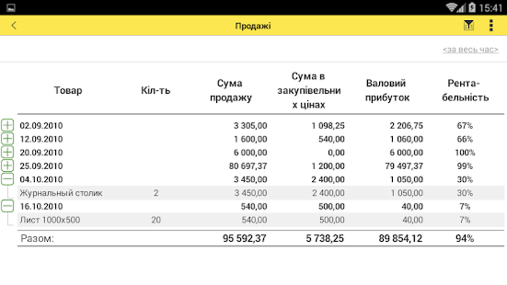Tap the picture notification icon in the status bar

tap(10, 7)
